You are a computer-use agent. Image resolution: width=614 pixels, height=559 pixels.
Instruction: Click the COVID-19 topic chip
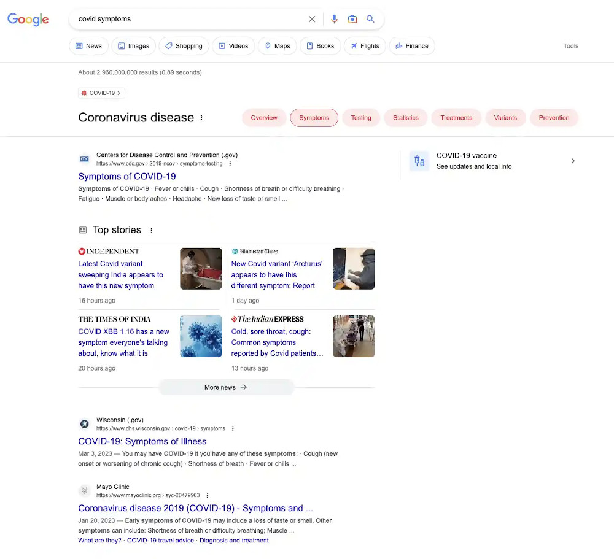click(x=101, y=93)
